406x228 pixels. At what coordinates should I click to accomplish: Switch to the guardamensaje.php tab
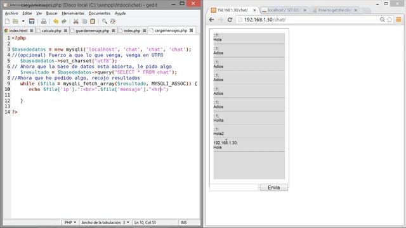pos(92,30)
